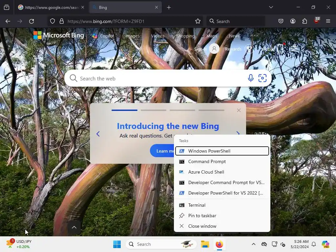Screen dimensions: 336x252
Task: Open the Bing Rewards trophy icon
Action: 249,49
